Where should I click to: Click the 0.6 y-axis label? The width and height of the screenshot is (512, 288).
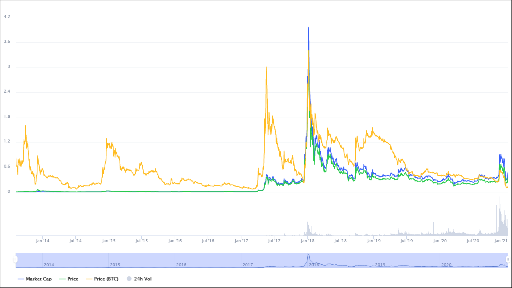pyautogui.click(x=7, y=167)
